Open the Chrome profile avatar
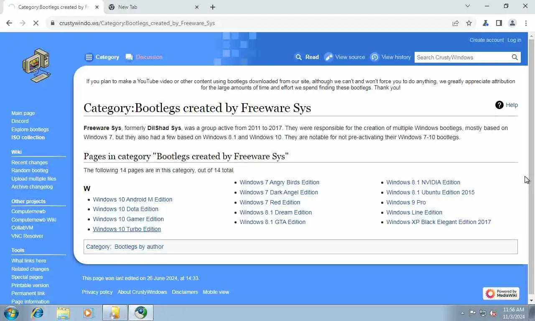Image resolution: width=535 pixels, height=321 pixels. click(x=512, y=23)
